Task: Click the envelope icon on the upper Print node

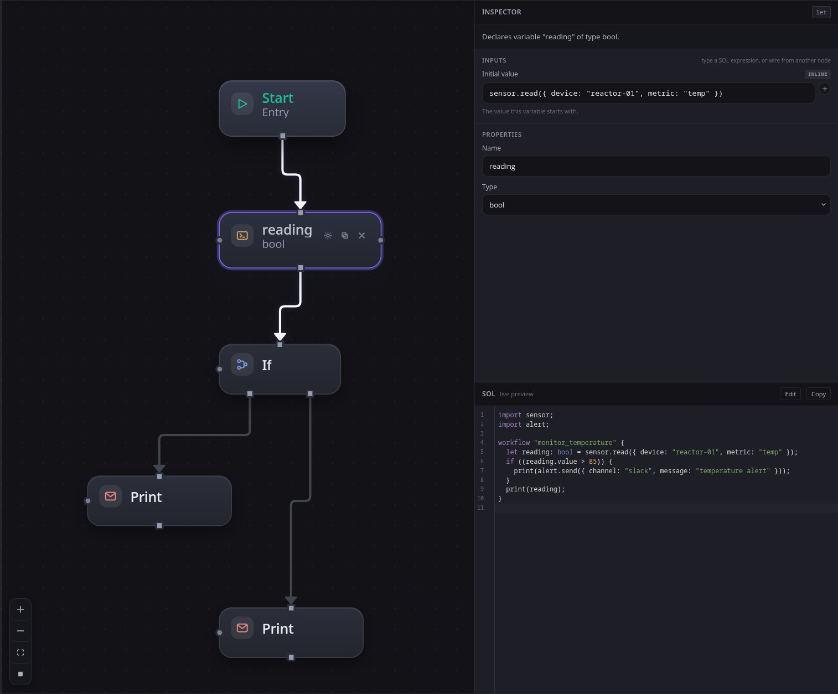Action: tap(111, 496)
